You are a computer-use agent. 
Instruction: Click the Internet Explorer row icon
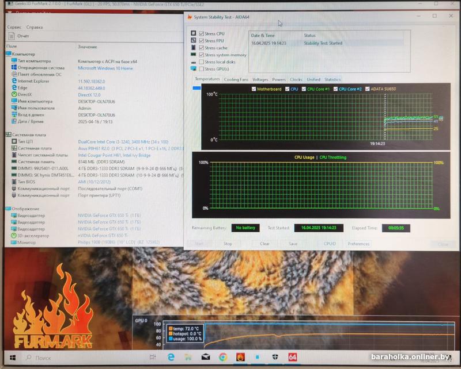pos(14,81)
